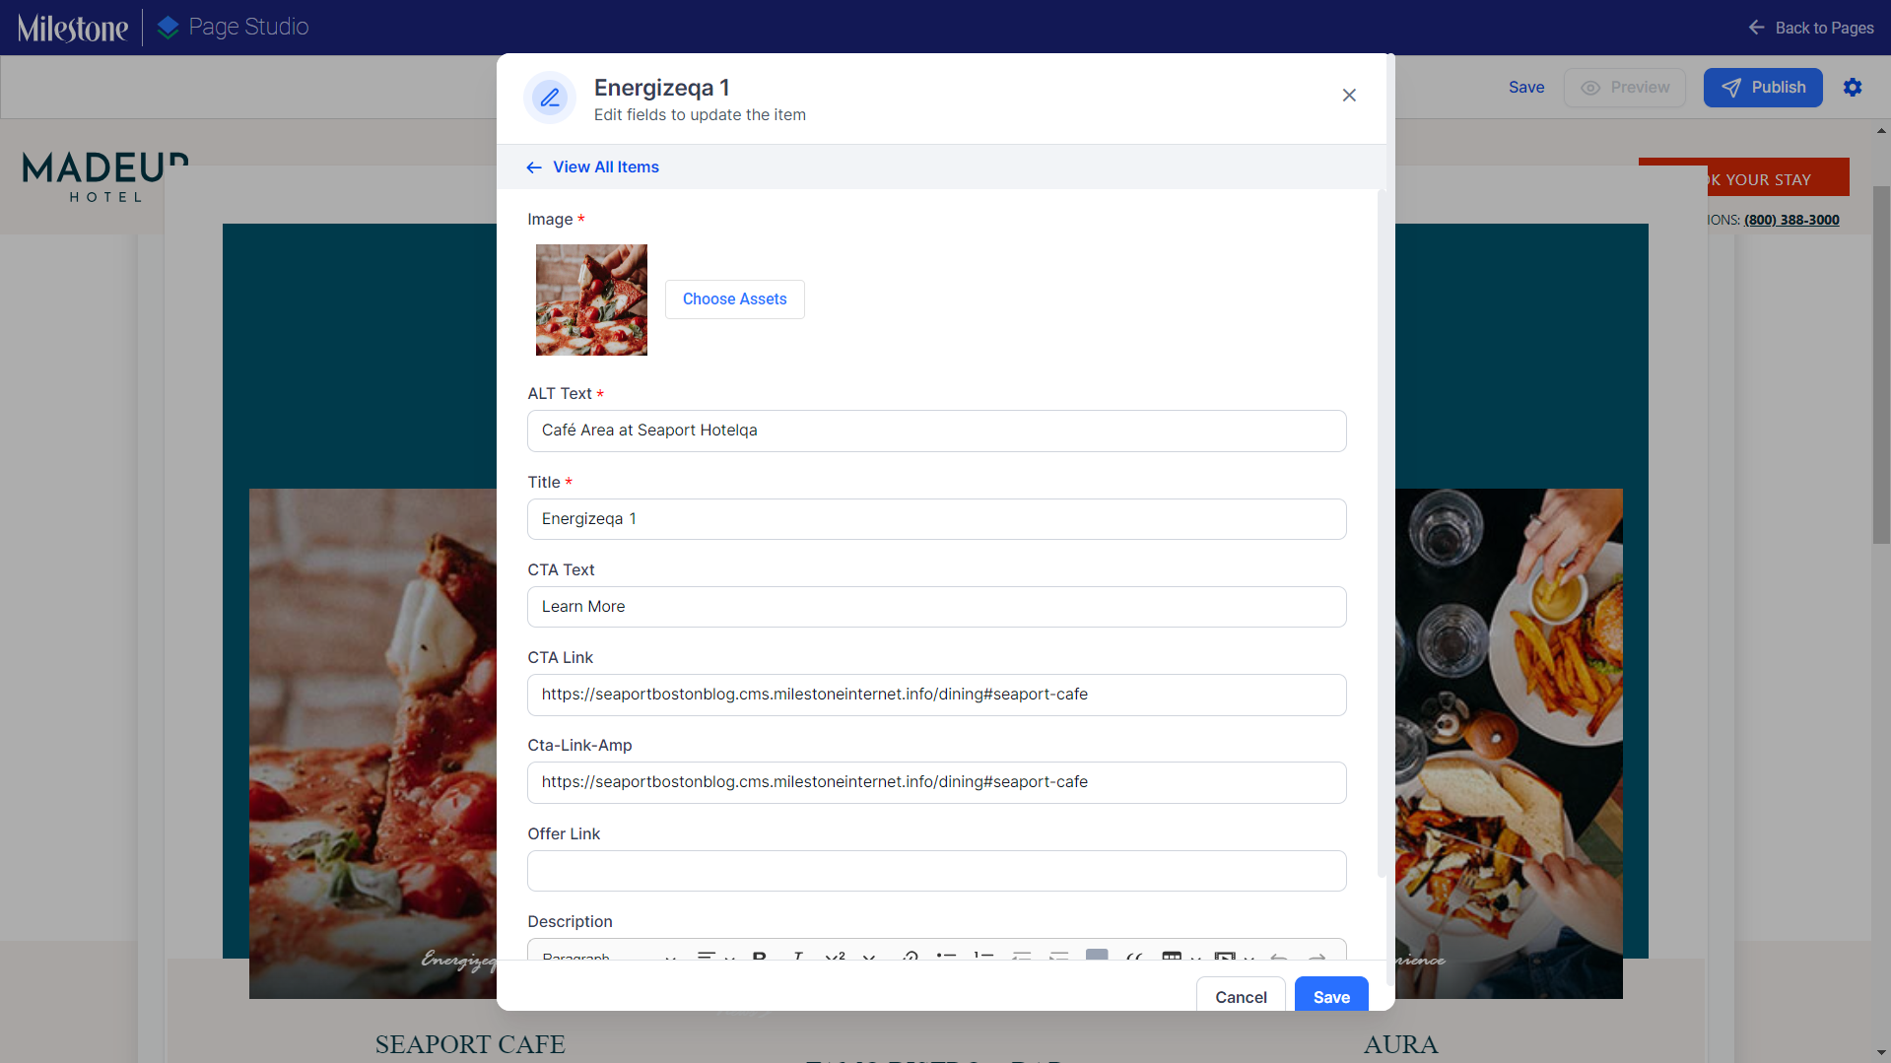Image resolution: width=1891 pixels, height=1063 pixels.
Task: Click the paper plane icon on Publish
Action: point(1730,88)
